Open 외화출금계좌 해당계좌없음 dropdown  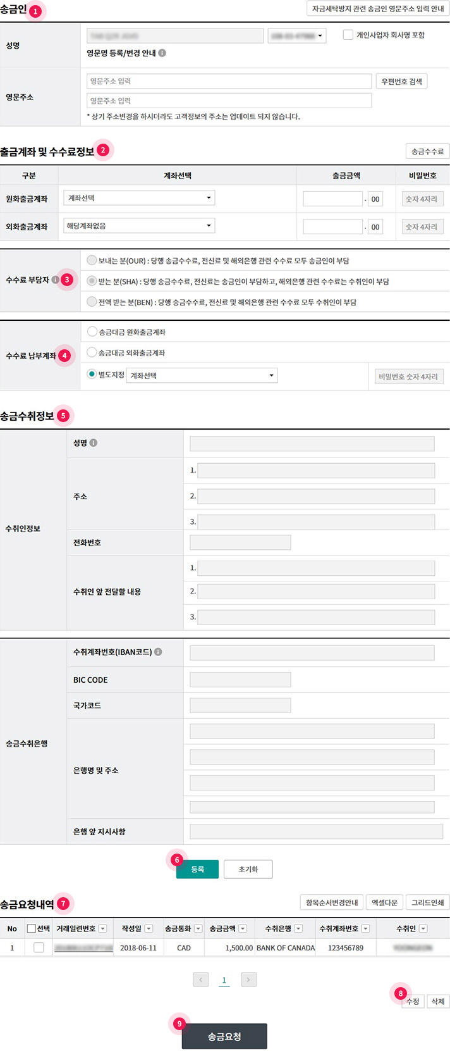[x=139, y=225]
